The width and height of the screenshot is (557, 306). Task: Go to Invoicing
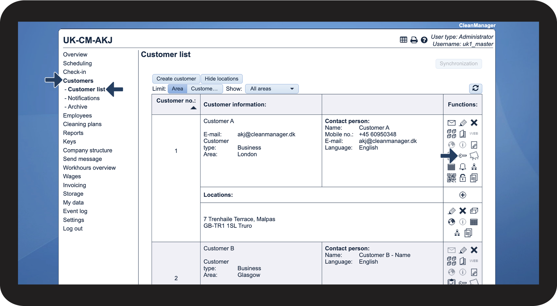[74, 185]
